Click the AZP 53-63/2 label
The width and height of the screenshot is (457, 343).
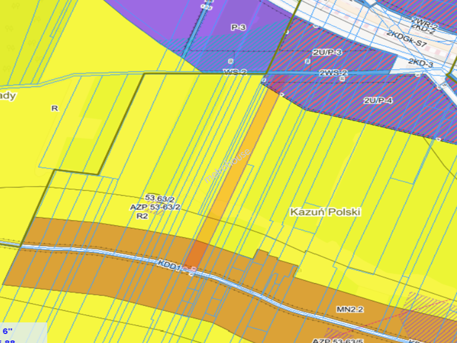tap(155, 207)
